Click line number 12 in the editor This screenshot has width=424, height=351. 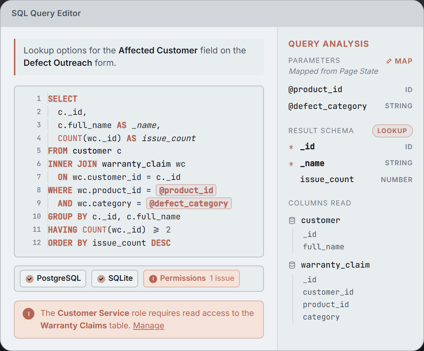pos(37,242)
